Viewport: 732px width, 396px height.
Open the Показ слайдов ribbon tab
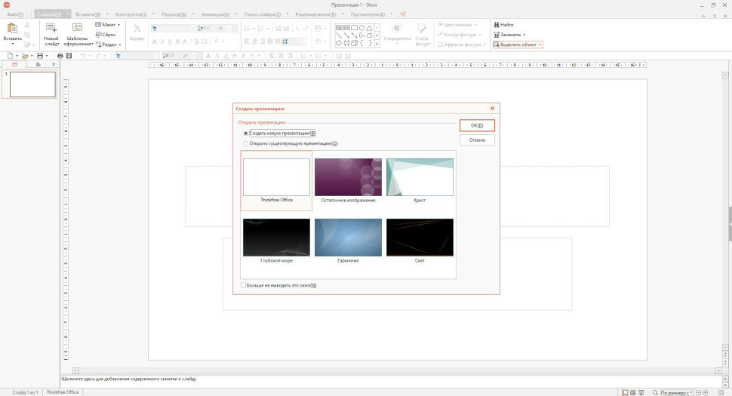tap(263, 14)
